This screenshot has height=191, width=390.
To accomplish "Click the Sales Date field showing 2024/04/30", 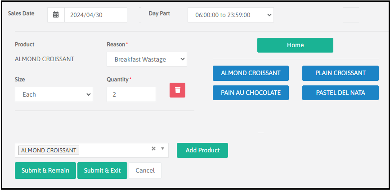I will (95, 15).
